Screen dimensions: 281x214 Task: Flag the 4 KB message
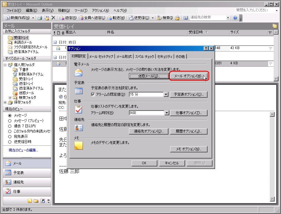click(x=270, y=63)
